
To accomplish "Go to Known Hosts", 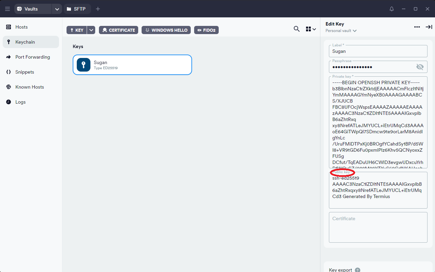I will tap(31, 87).
